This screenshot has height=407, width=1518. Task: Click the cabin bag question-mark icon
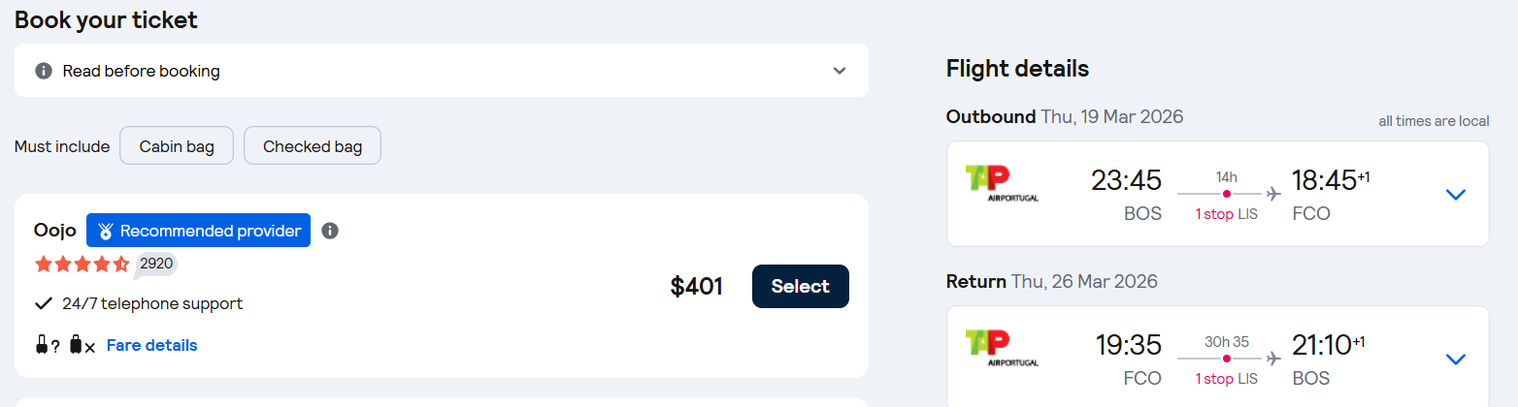point(48,345)
